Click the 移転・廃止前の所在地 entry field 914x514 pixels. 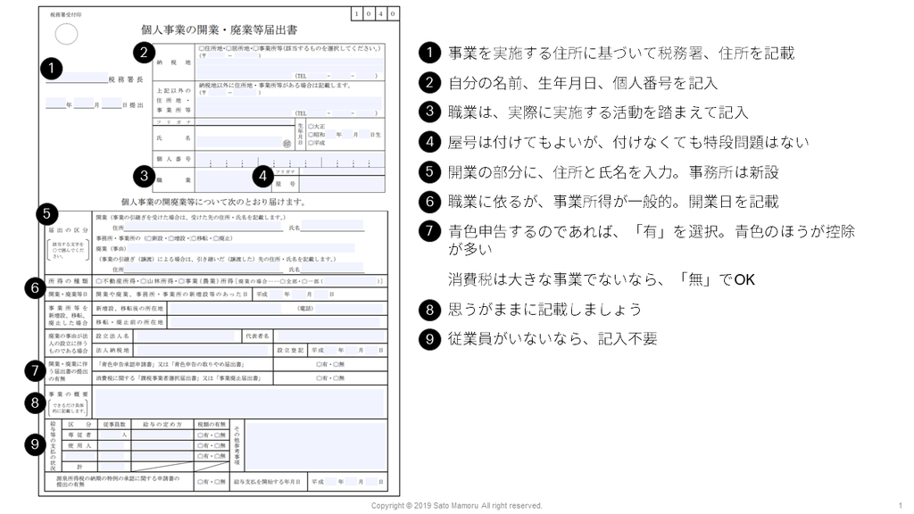click(274, 321)
